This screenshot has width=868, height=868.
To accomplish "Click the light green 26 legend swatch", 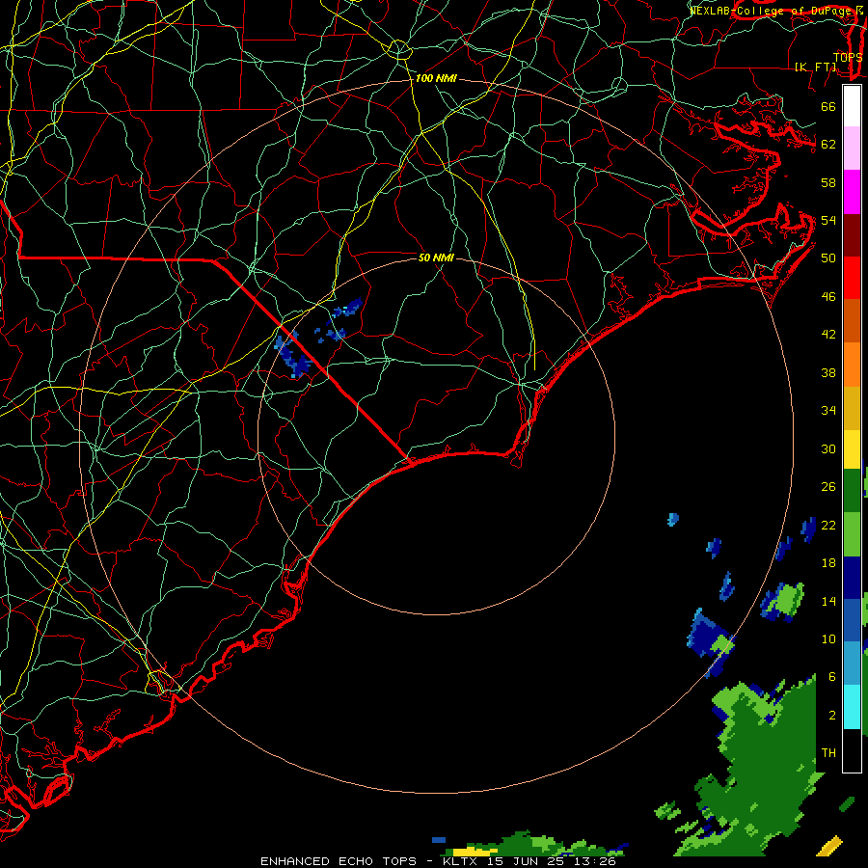I will [x=852, y=533].
